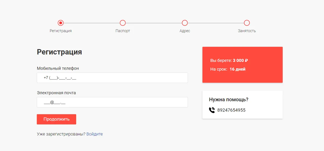Image resolution: width=324 pixels, height=151 pixels.
Task: Click the Электронная почта label
Action: (x=56, y=93)
